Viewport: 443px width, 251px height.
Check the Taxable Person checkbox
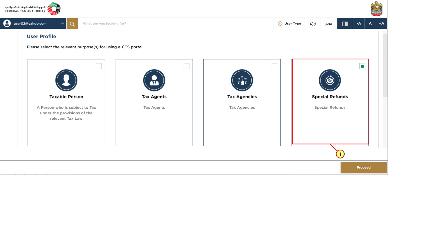click(99, 66)
